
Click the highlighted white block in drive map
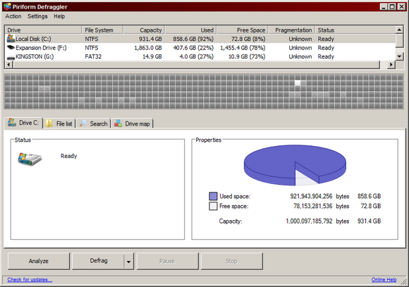(x=298, y=83)
